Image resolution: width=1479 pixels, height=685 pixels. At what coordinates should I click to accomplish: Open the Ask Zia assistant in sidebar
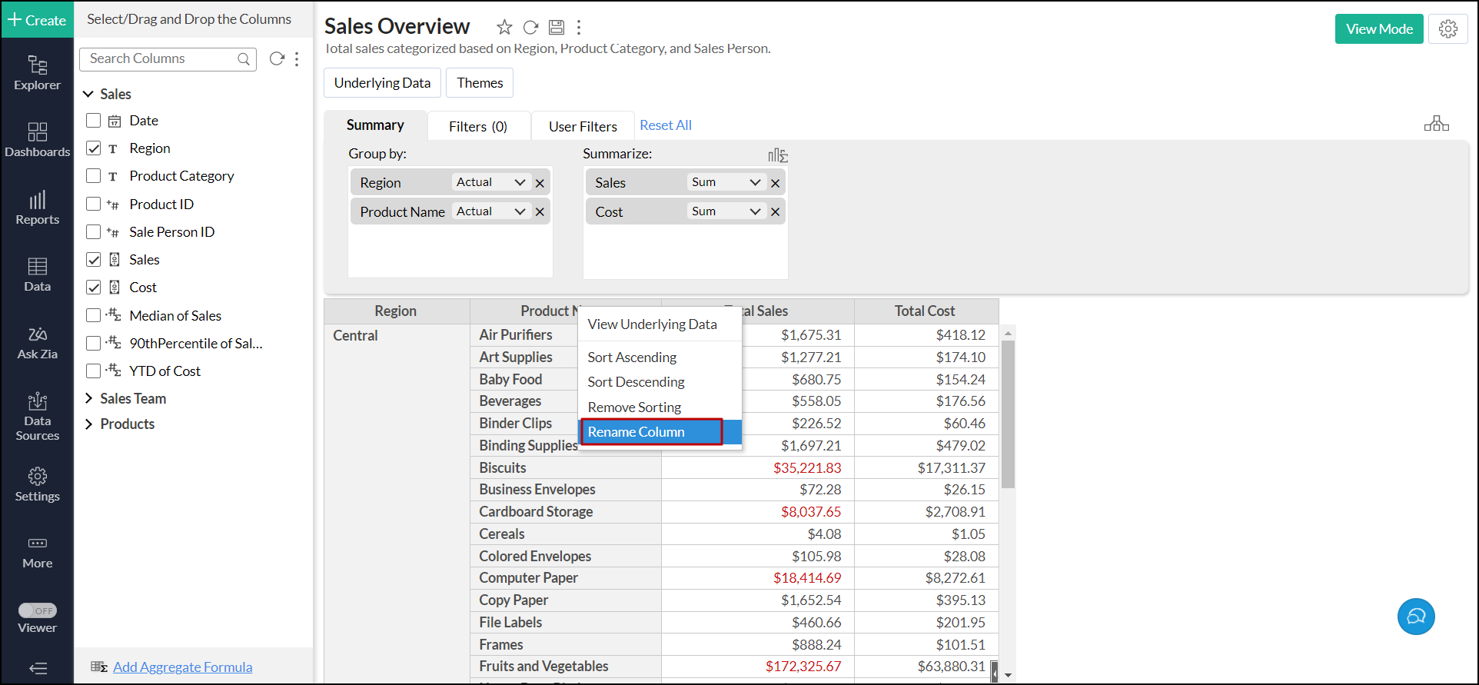point(37,342)
